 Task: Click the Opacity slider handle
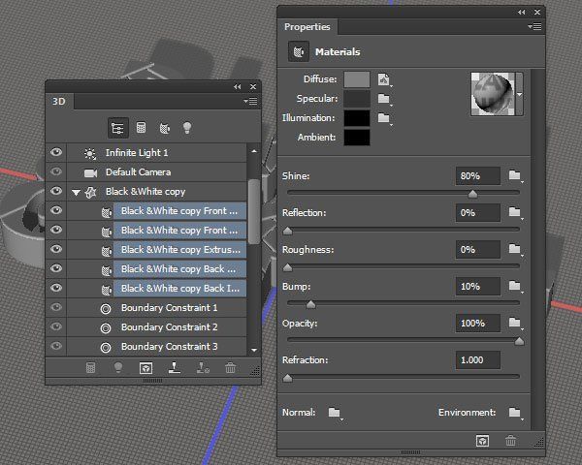[x=519, y=341]
